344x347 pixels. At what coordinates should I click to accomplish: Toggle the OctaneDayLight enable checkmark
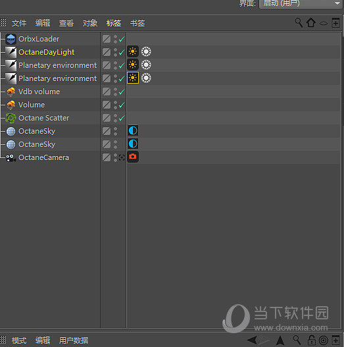click(122, 53)
